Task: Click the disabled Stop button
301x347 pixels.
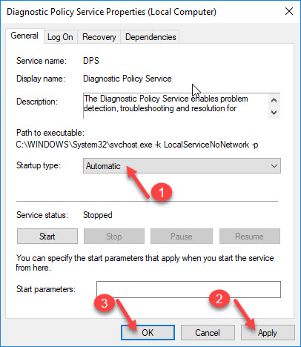Action: (114, 237)
